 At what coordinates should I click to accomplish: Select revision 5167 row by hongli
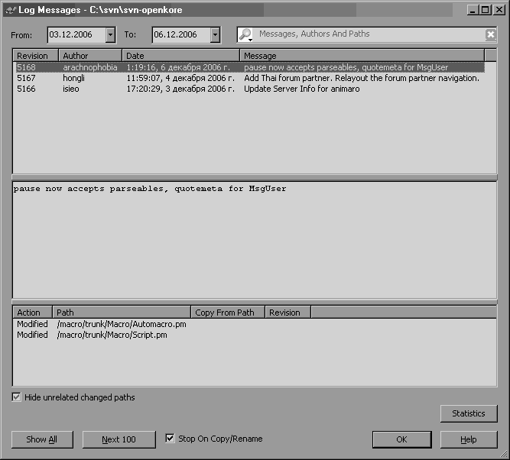click(250, 78)
